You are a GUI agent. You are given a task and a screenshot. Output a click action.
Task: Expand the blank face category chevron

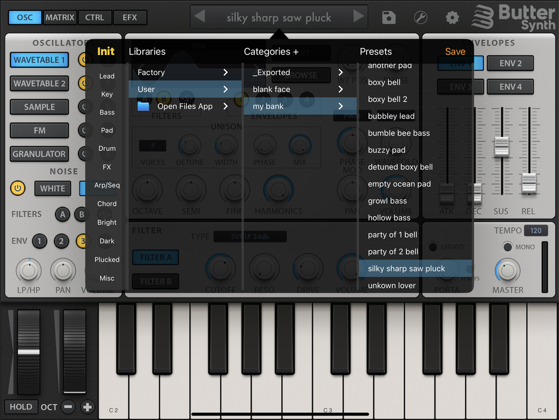[340, 89]
